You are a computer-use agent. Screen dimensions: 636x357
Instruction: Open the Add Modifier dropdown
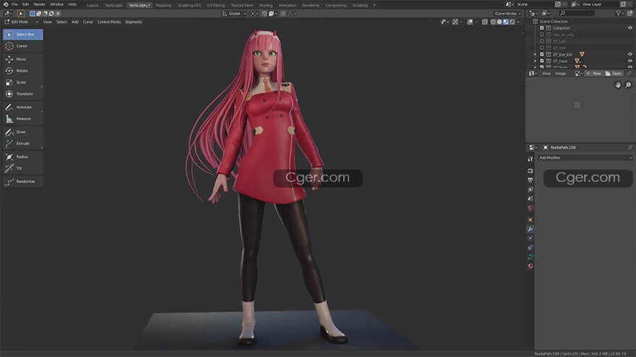(x=585, y=158)
